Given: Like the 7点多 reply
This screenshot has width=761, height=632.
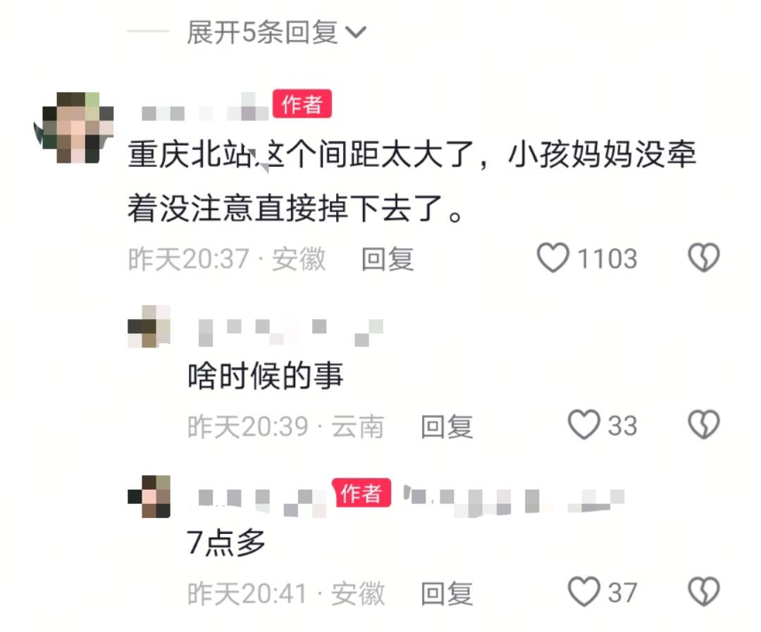Looking at the screenshot, I should (584, 591).
